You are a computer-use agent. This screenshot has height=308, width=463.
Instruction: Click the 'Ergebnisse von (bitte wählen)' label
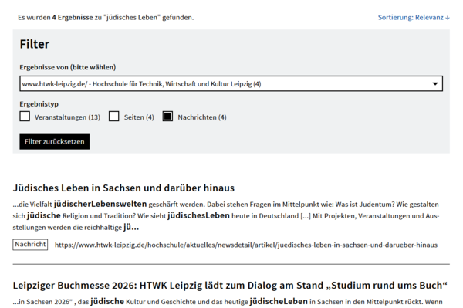tap(68, 67)
